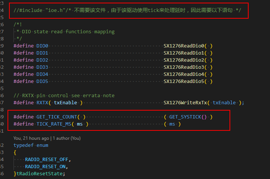Select the DIO3 define identifier
Image resolution: width=270 pixels, height=179 pixels.
pyautogui.click(x=42, y=67)
